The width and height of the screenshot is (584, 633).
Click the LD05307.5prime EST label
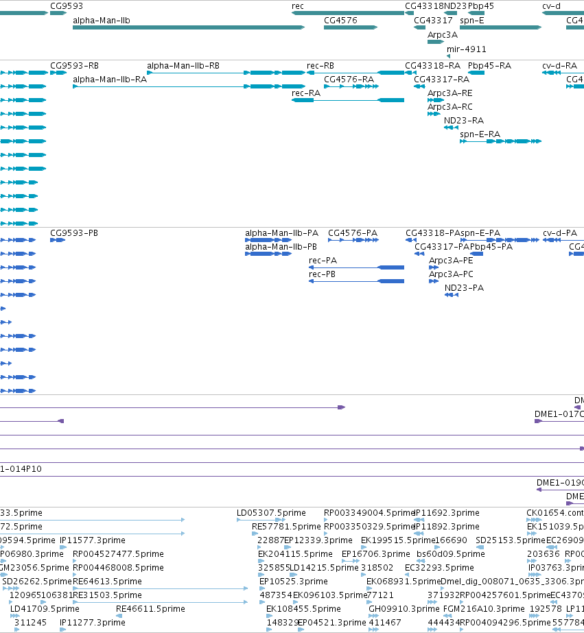(x=271, y=513)
